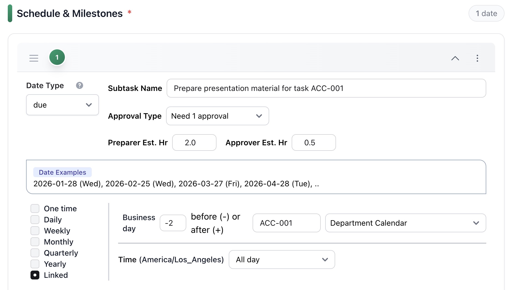Enable the Weekly schedule option
The image size is (509, 290).
[35, 230]
